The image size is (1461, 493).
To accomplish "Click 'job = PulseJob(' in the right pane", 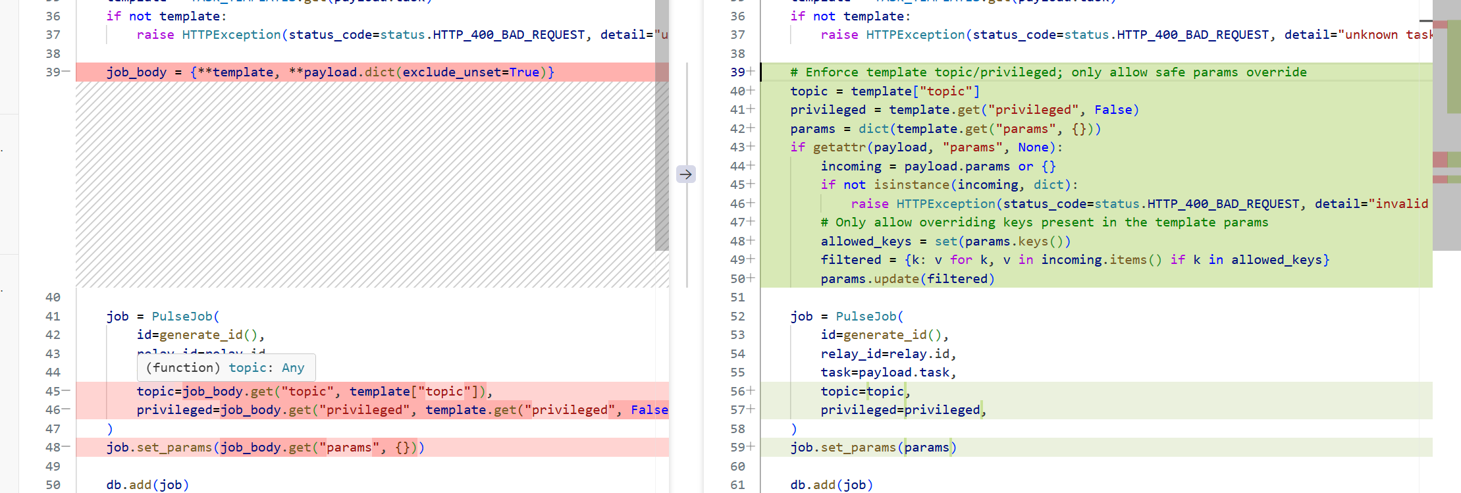I will [847, 316].
